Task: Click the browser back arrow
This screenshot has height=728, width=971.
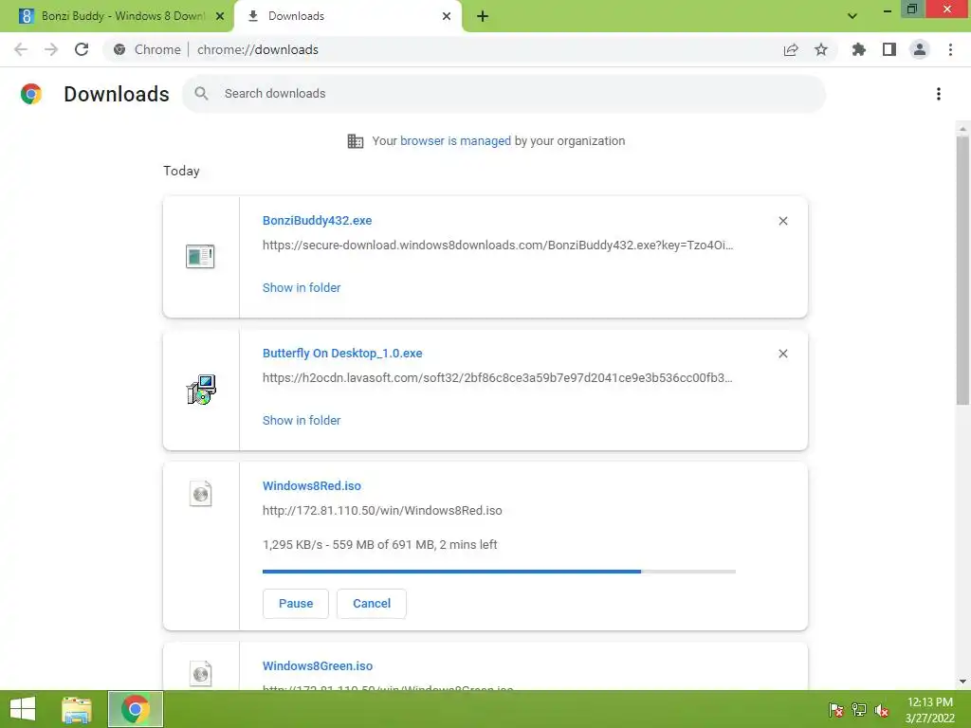Action: coord(21,49)
